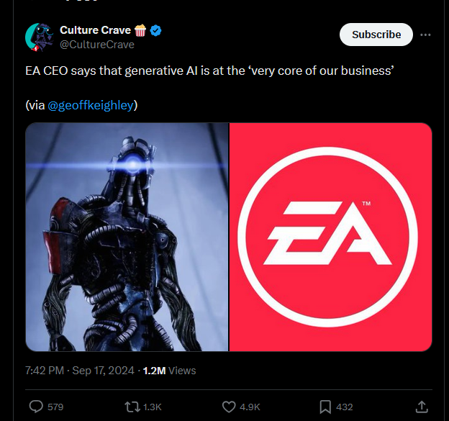The image size is (449, 421).
Task: Open the red EA logo image
Action: coord(331,237)
